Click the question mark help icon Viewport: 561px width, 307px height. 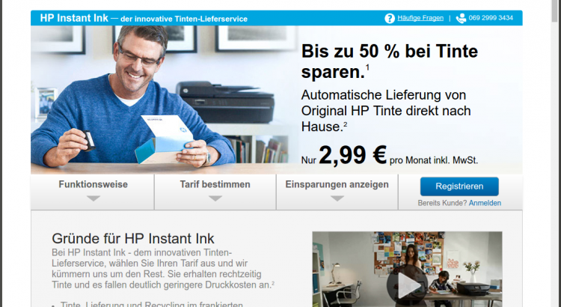click(390, 18)
